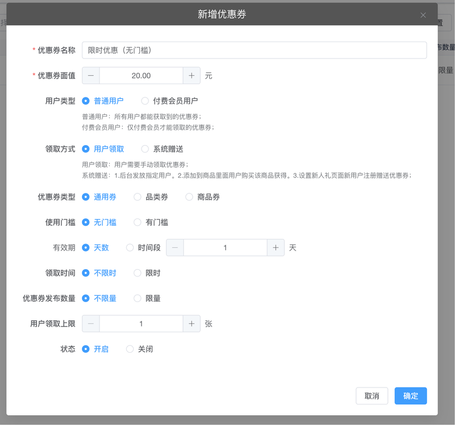Close the 新增优惠券 dialog with X
Image resolution: width=455 pixels, height=425 pixels.
[423, 15]
